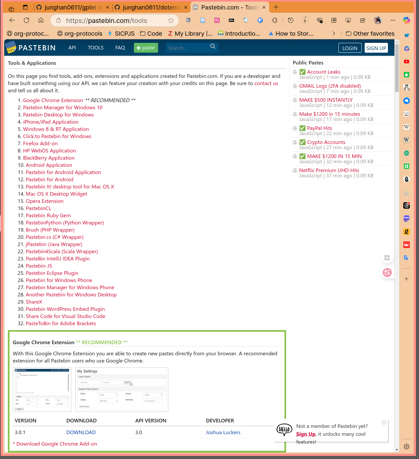Open a new tab with plus button
The height and width of the screenshot is (459, 419).
pos(276,7)
